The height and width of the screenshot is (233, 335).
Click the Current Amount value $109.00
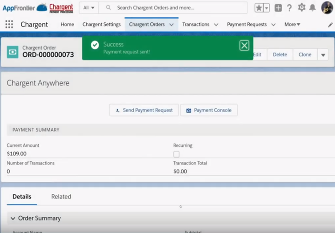point(17,153)
